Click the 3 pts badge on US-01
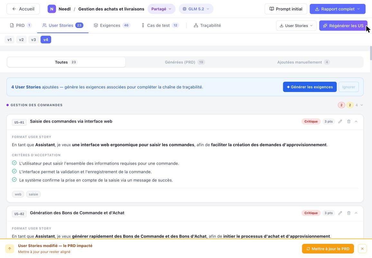 (328, 121)
